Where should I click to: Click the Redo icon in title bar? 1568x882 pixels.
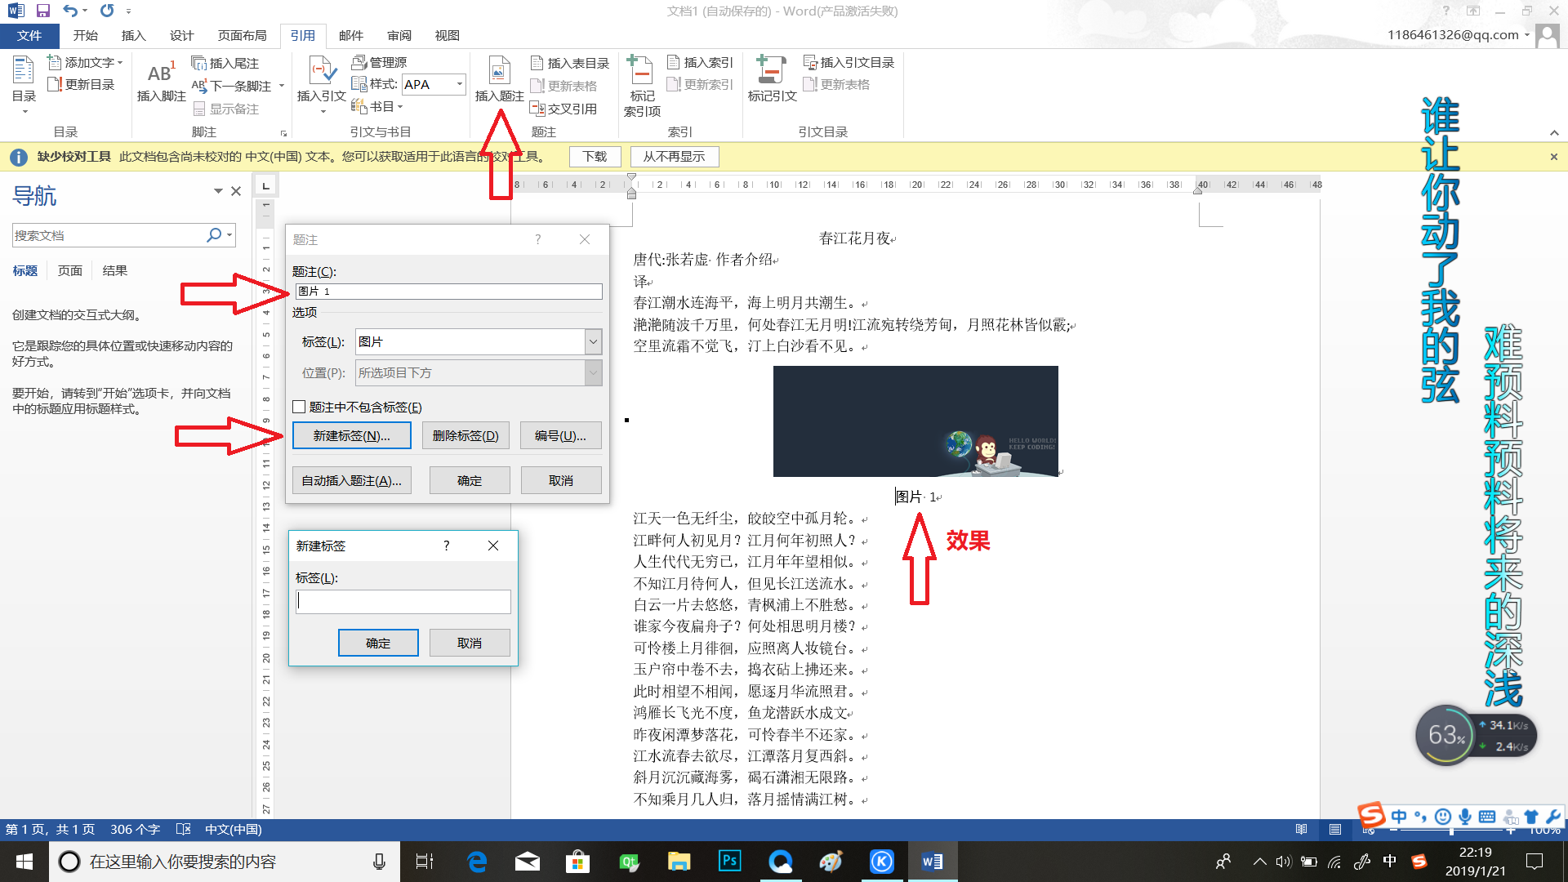(107, 11)
